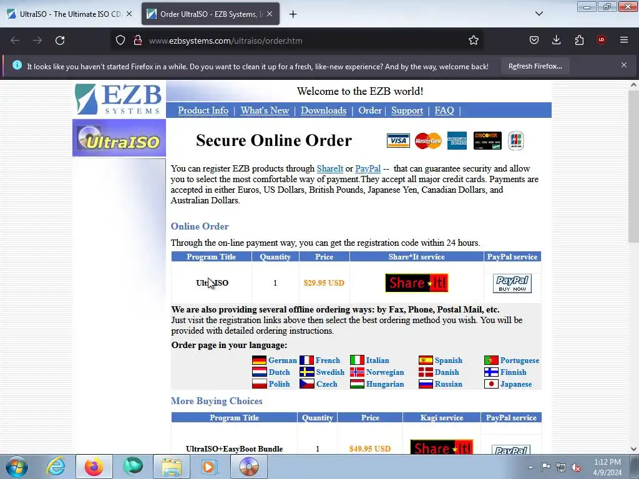Open the Italian order page
Viewport: 639px width, 479px height.
tap(378, 360)
